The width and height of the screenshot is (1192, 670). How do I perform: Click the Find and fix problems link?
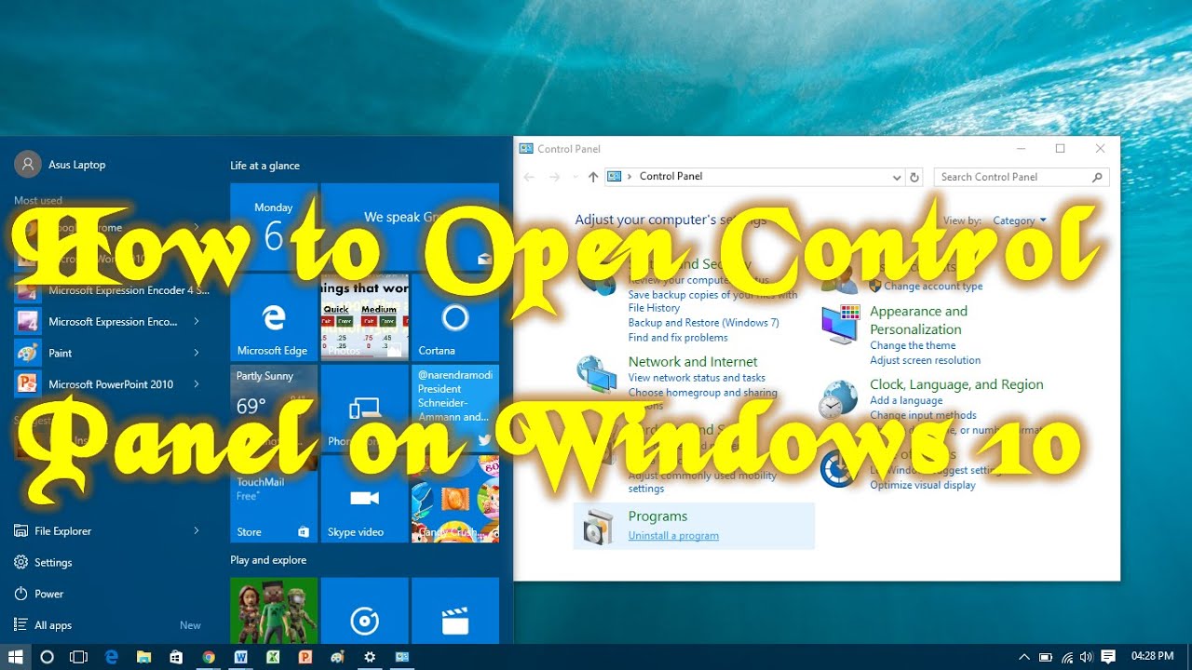click(x=678, y=338)
